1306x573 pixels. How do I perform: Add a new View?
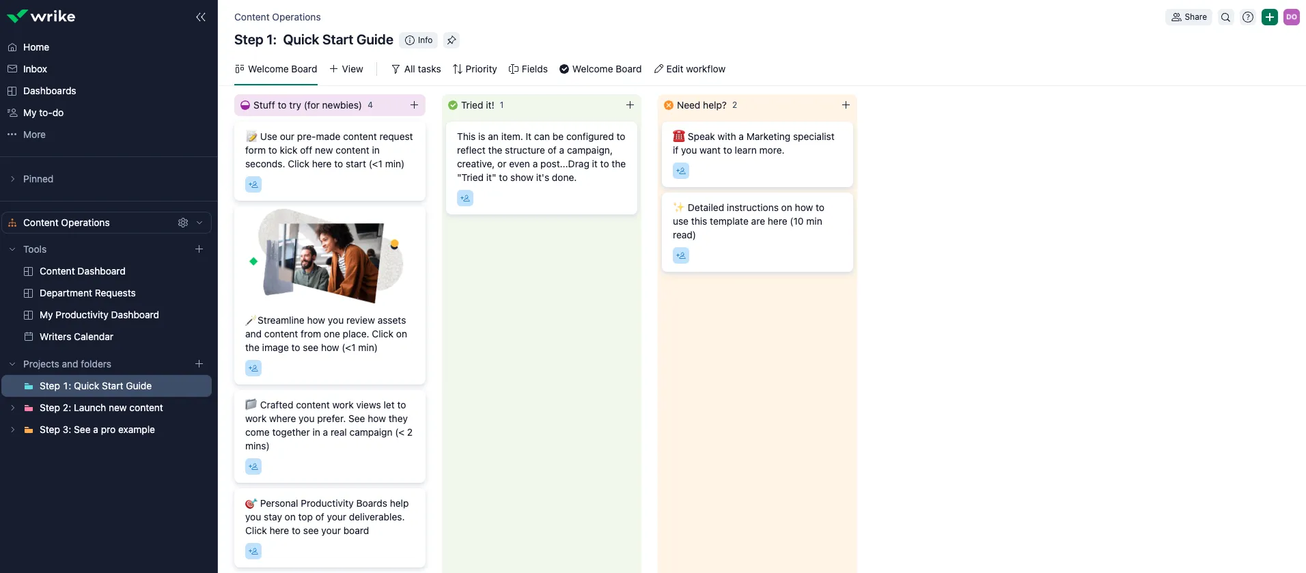point(346,69)
